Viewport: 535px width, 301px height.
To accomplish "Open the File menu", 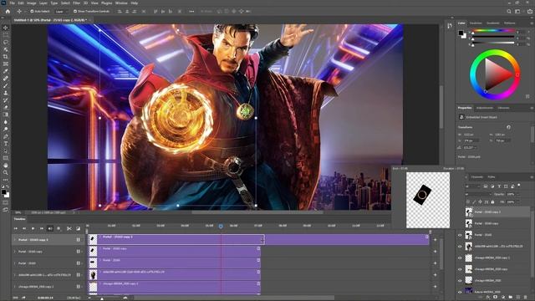I will click(13, 3).
